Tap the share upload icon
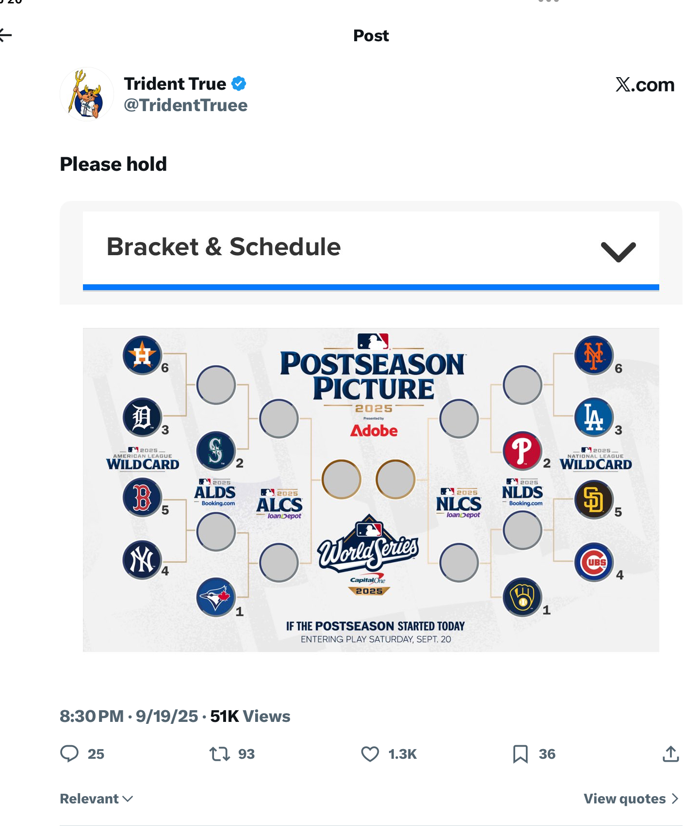This screenshot has width=700, height=833. 670,754
